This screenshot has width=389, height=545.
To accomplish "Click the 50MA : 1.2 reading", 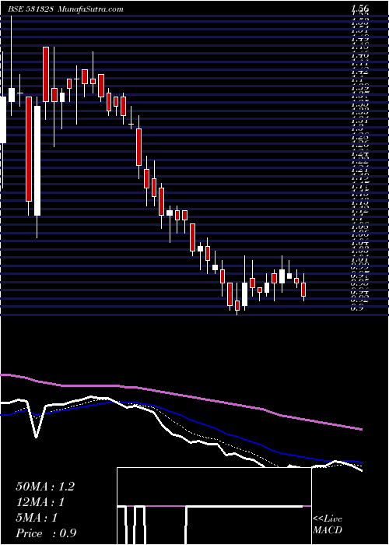I will 45,487.
